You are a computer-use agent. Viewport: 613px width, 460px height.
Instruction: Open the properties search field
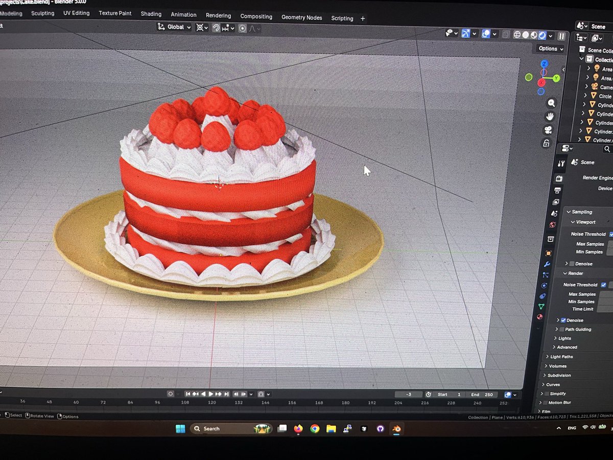607,149
